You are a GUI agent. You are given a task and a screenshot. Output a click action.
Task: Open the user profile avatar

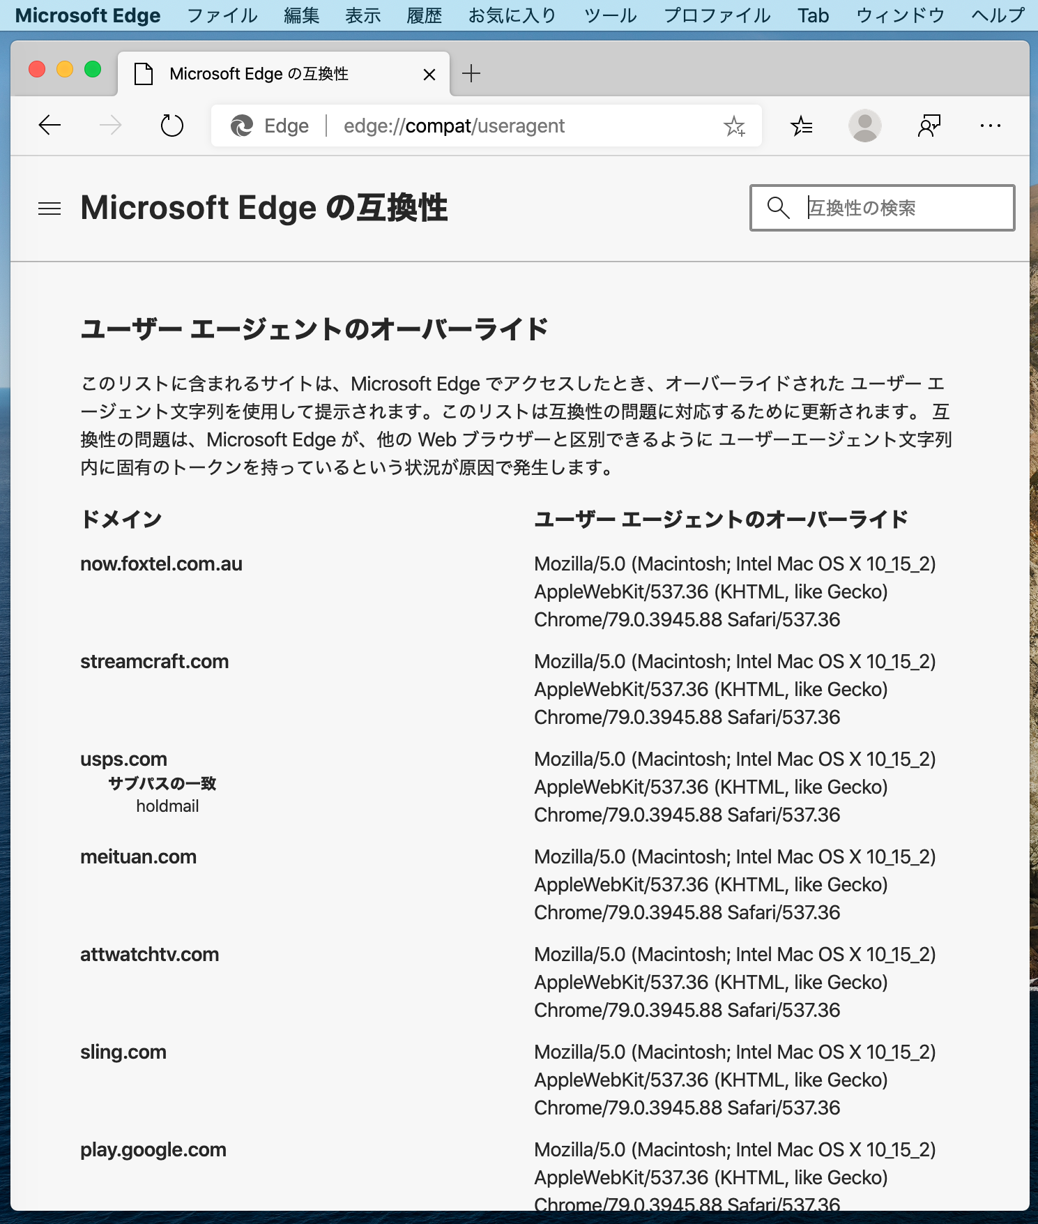864,126
